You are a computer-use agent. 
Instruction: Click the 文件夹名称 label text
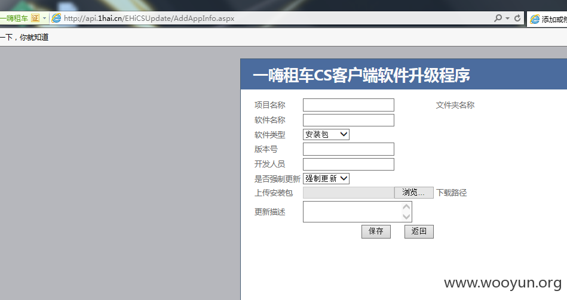coord(455,105)
